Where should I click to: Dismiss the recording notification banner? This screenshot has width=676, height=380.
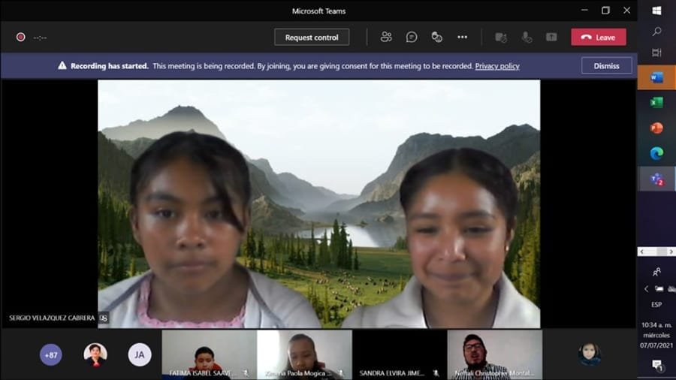pos(606,66)
